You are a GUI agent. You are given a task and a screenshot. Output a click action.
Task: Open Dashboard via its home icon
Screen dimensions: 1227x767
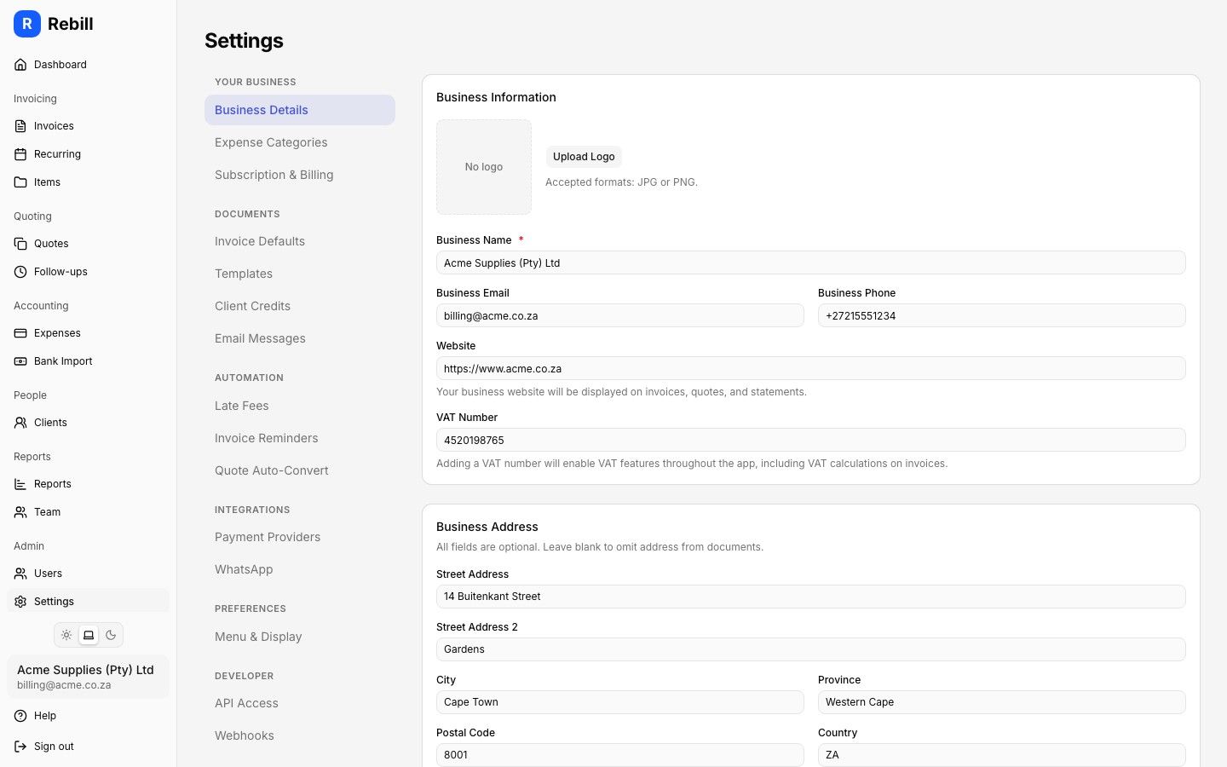click(20, 65)
